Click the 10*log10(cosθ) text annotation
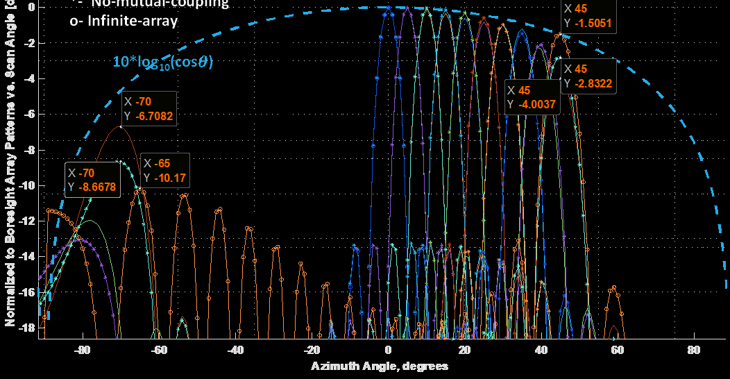This screenshot has height=379, width=730. [162, 62]
